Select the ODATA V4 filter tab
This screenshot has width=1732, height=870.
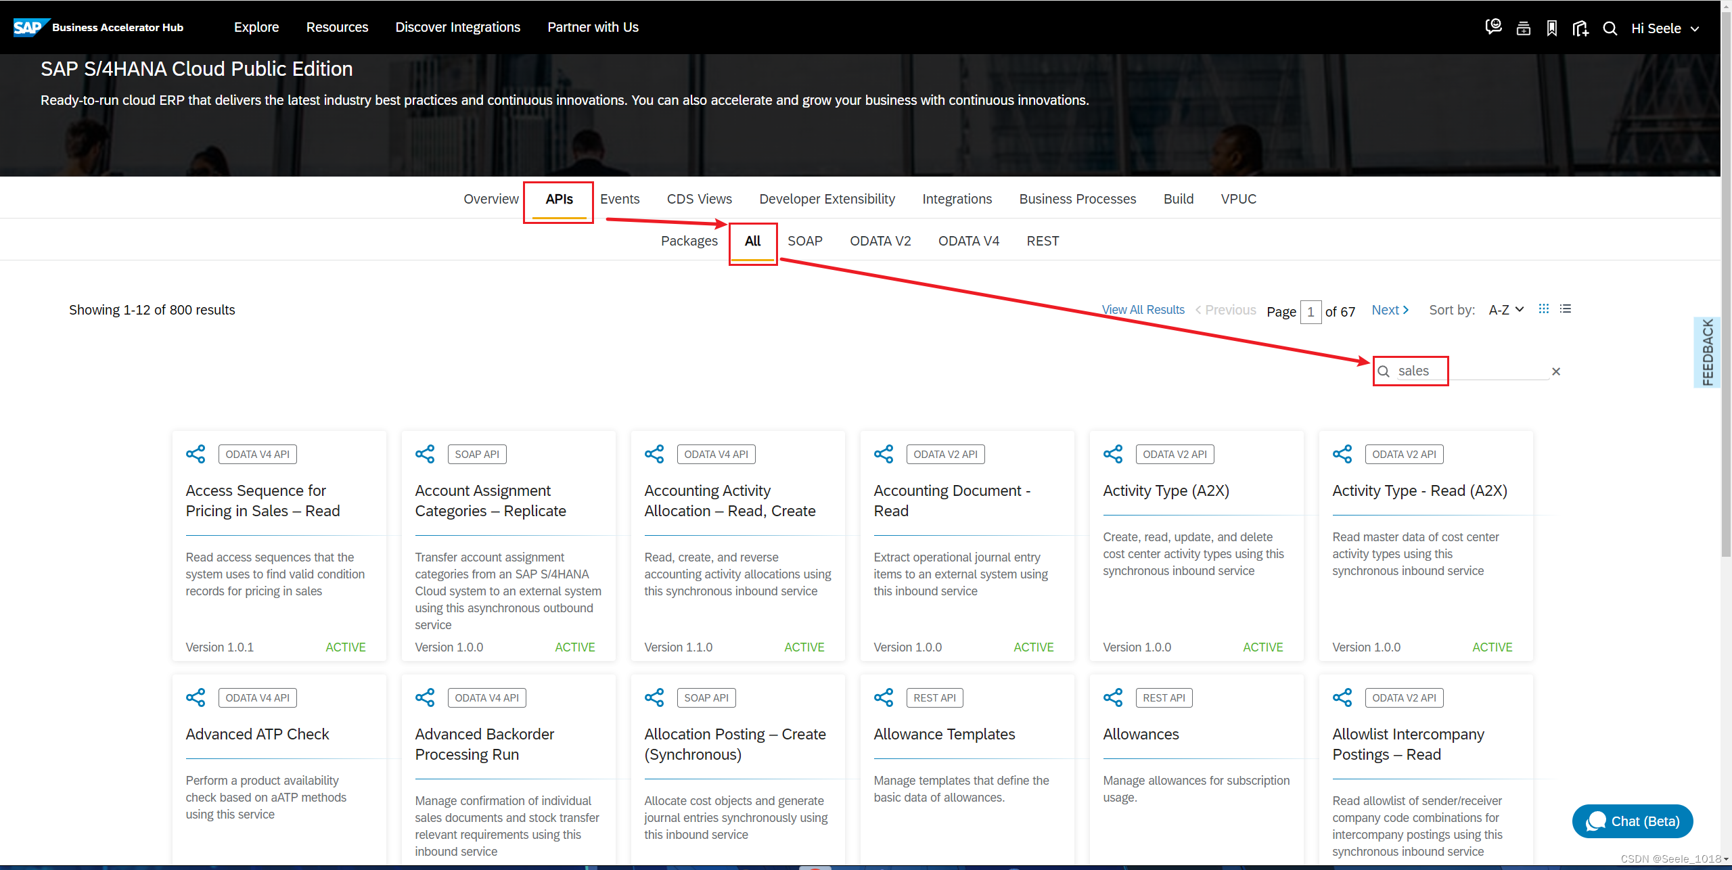click(968, 241)
